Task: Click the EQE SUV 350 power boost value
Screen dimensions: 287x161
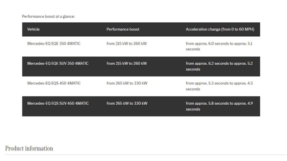Action: click(x=127, y=63)
